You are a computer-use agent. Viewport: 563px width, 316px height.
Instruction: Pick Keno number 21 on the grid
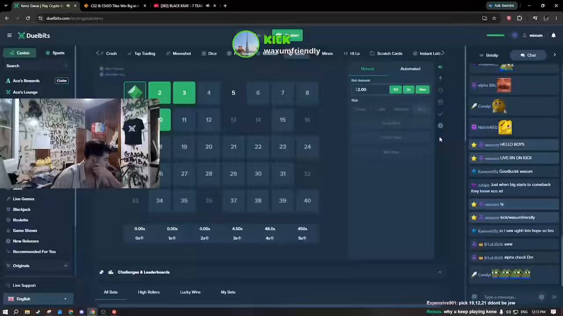[233, 147]
